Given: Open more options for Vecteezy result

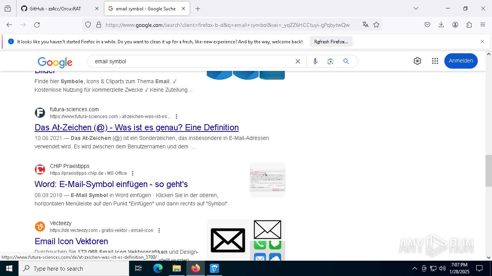Looking at the screenshot, I should coord(159,230).
